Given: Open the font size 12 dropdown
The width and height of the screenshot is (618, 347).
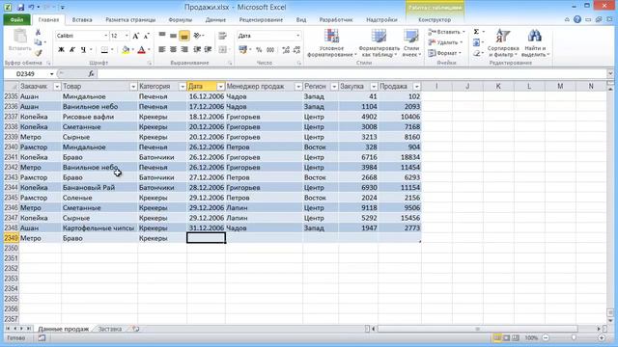Looking at the screenshot, I should coord(126,36).
